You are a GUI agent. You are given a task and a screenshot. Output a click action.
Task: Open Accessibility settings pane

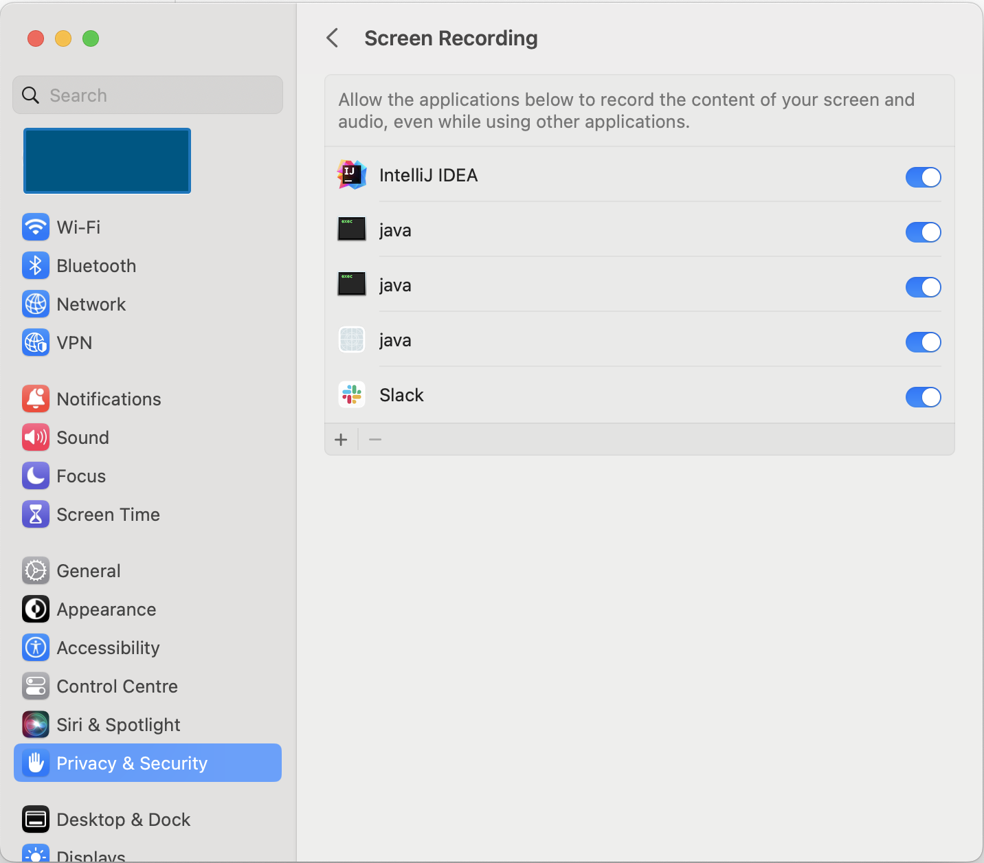pyautogui.click(x=108, y=648)
